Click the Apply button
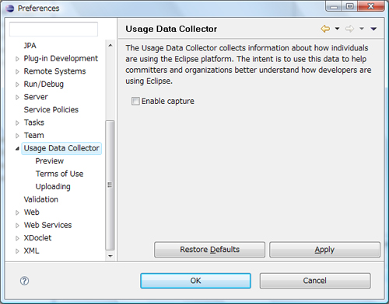389x304 pixels. point(324,250)
